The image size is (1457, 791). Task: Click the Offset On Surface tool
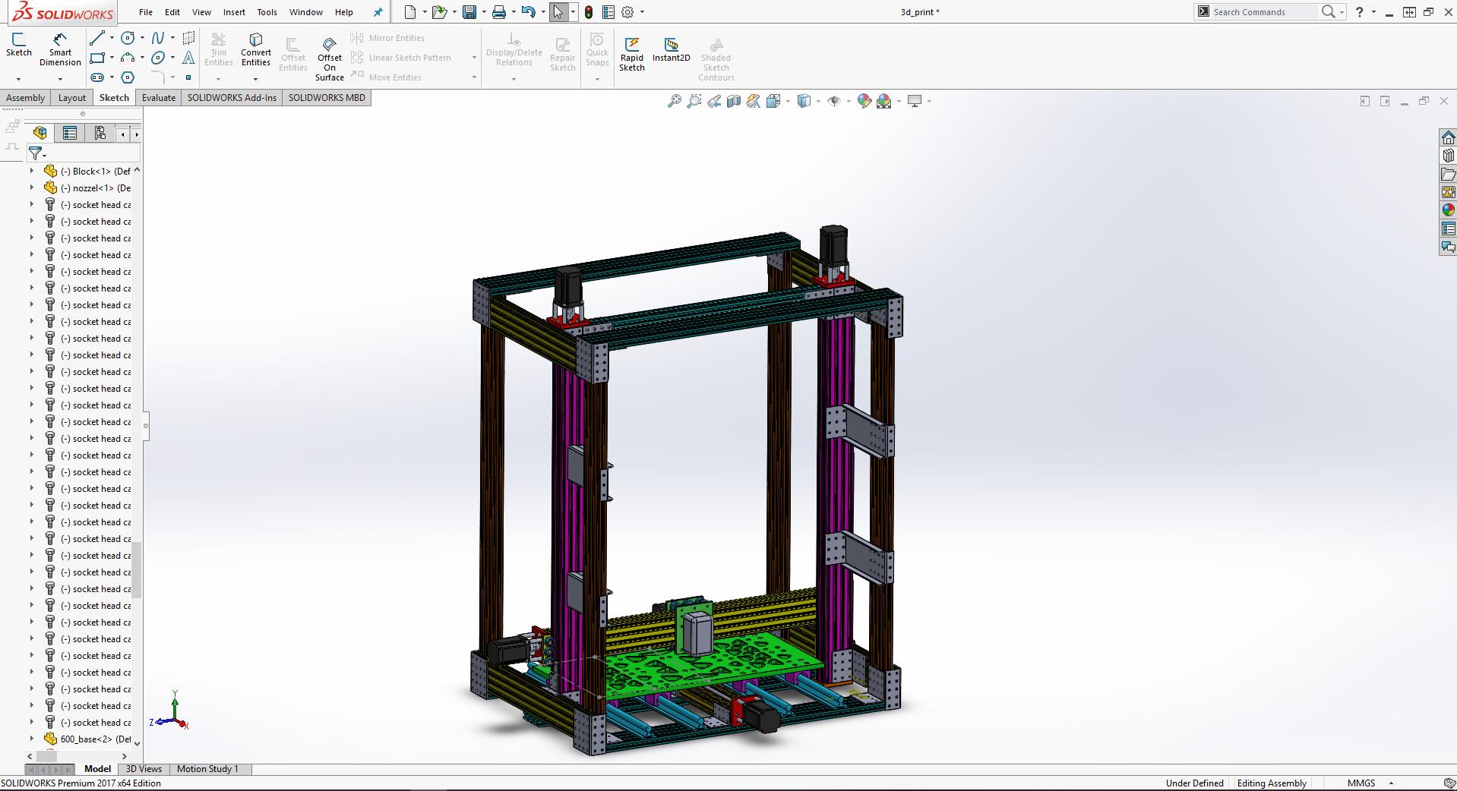tap(330, 58)
